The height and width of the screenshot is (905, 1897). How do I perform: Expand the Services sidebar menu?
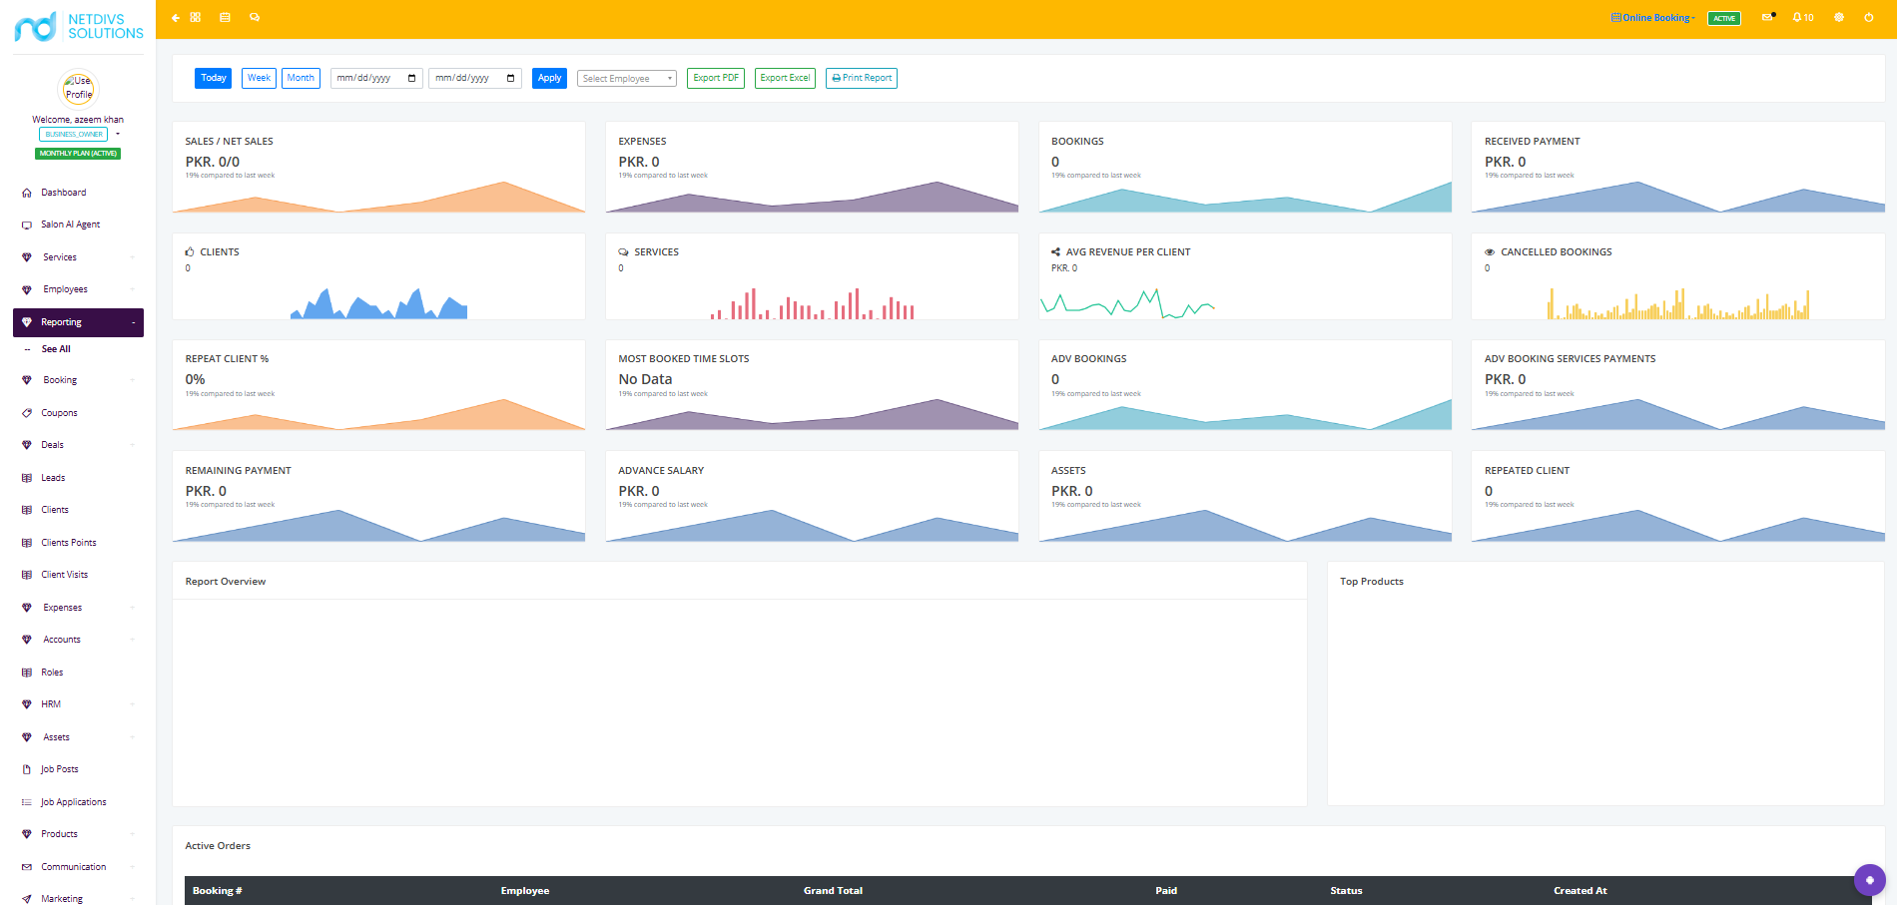click(78, 257)
